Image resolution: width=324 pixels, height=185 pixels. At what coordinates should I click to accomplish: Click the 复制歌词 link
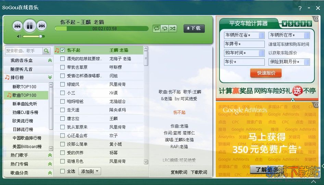point(179,172)
